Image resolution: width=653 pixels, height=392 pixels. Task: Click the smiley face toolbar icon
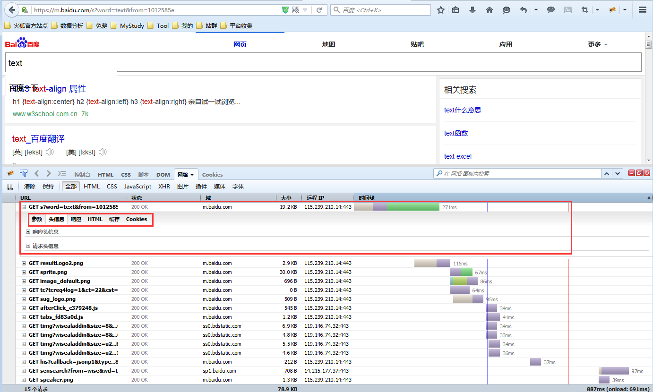coord(507,10)
